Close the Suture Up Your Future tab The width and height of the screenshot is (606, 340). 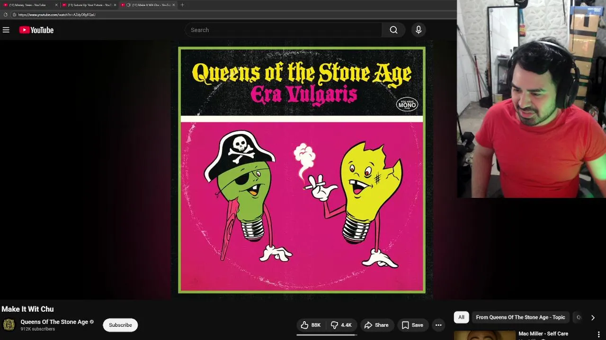pyautogui.click(x=115, y=5)
